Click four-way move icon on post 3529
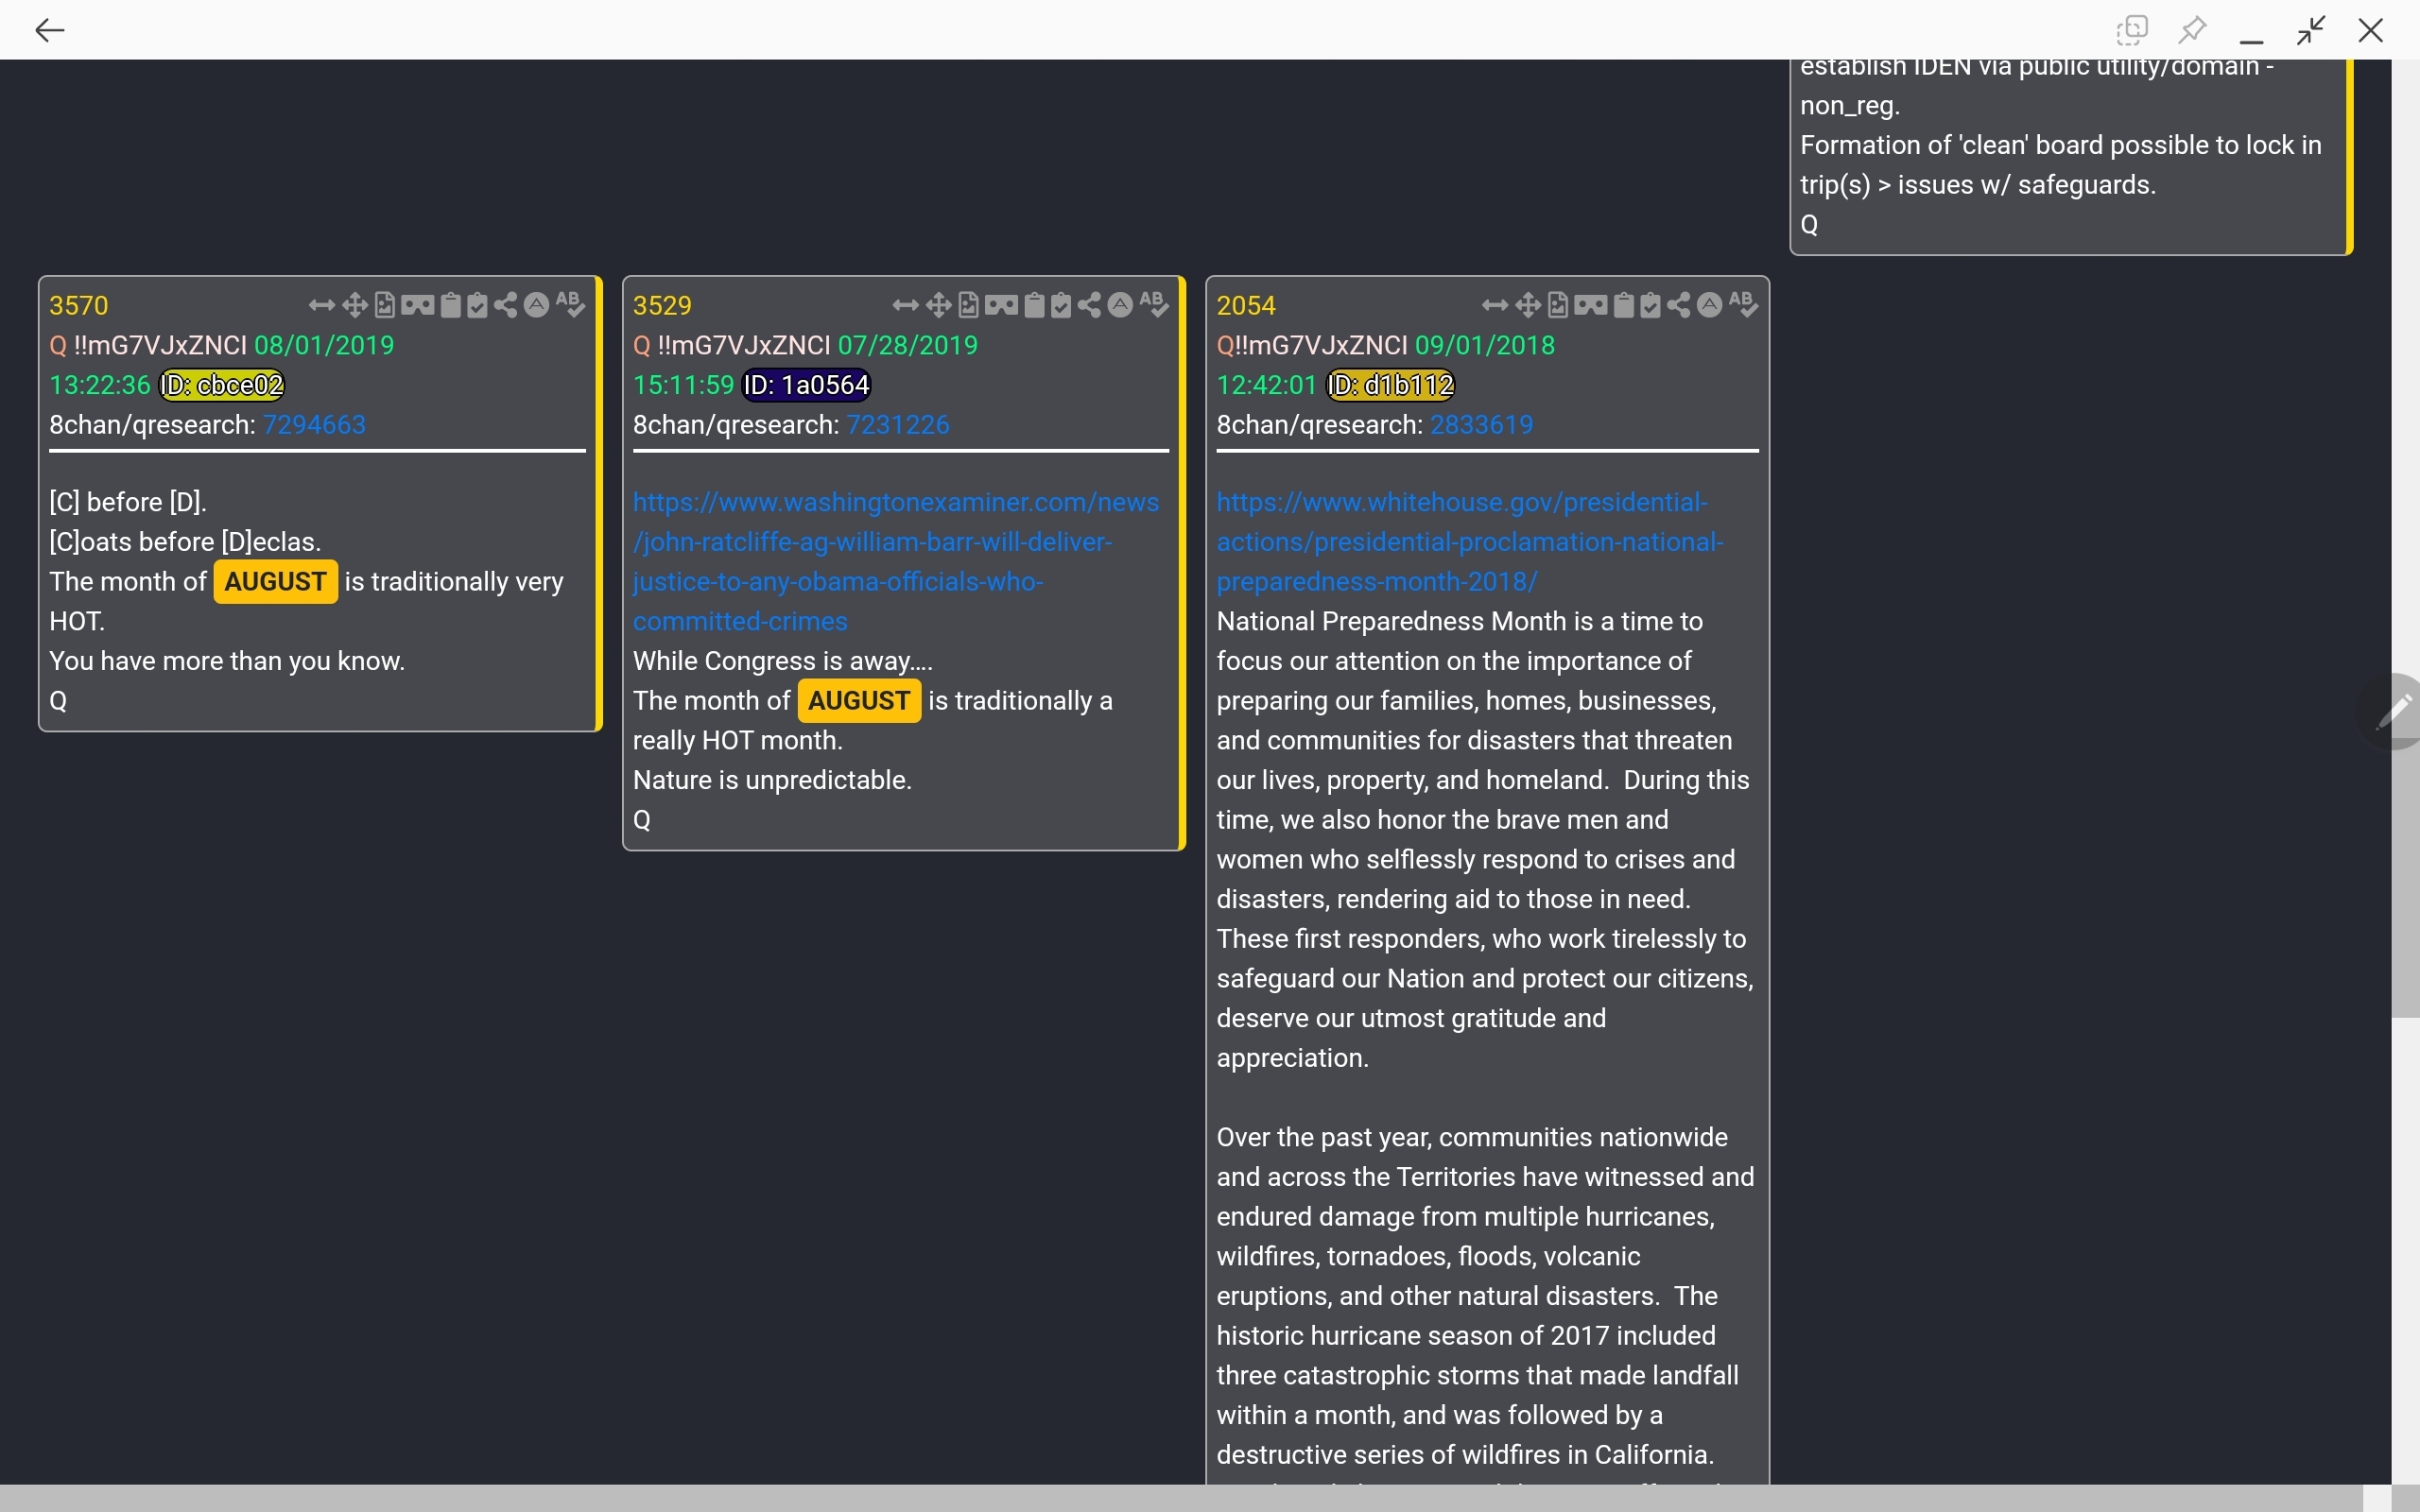The height and width of the screenshot is (1512, 2420). pyautogui.click(x=939, y=305)
